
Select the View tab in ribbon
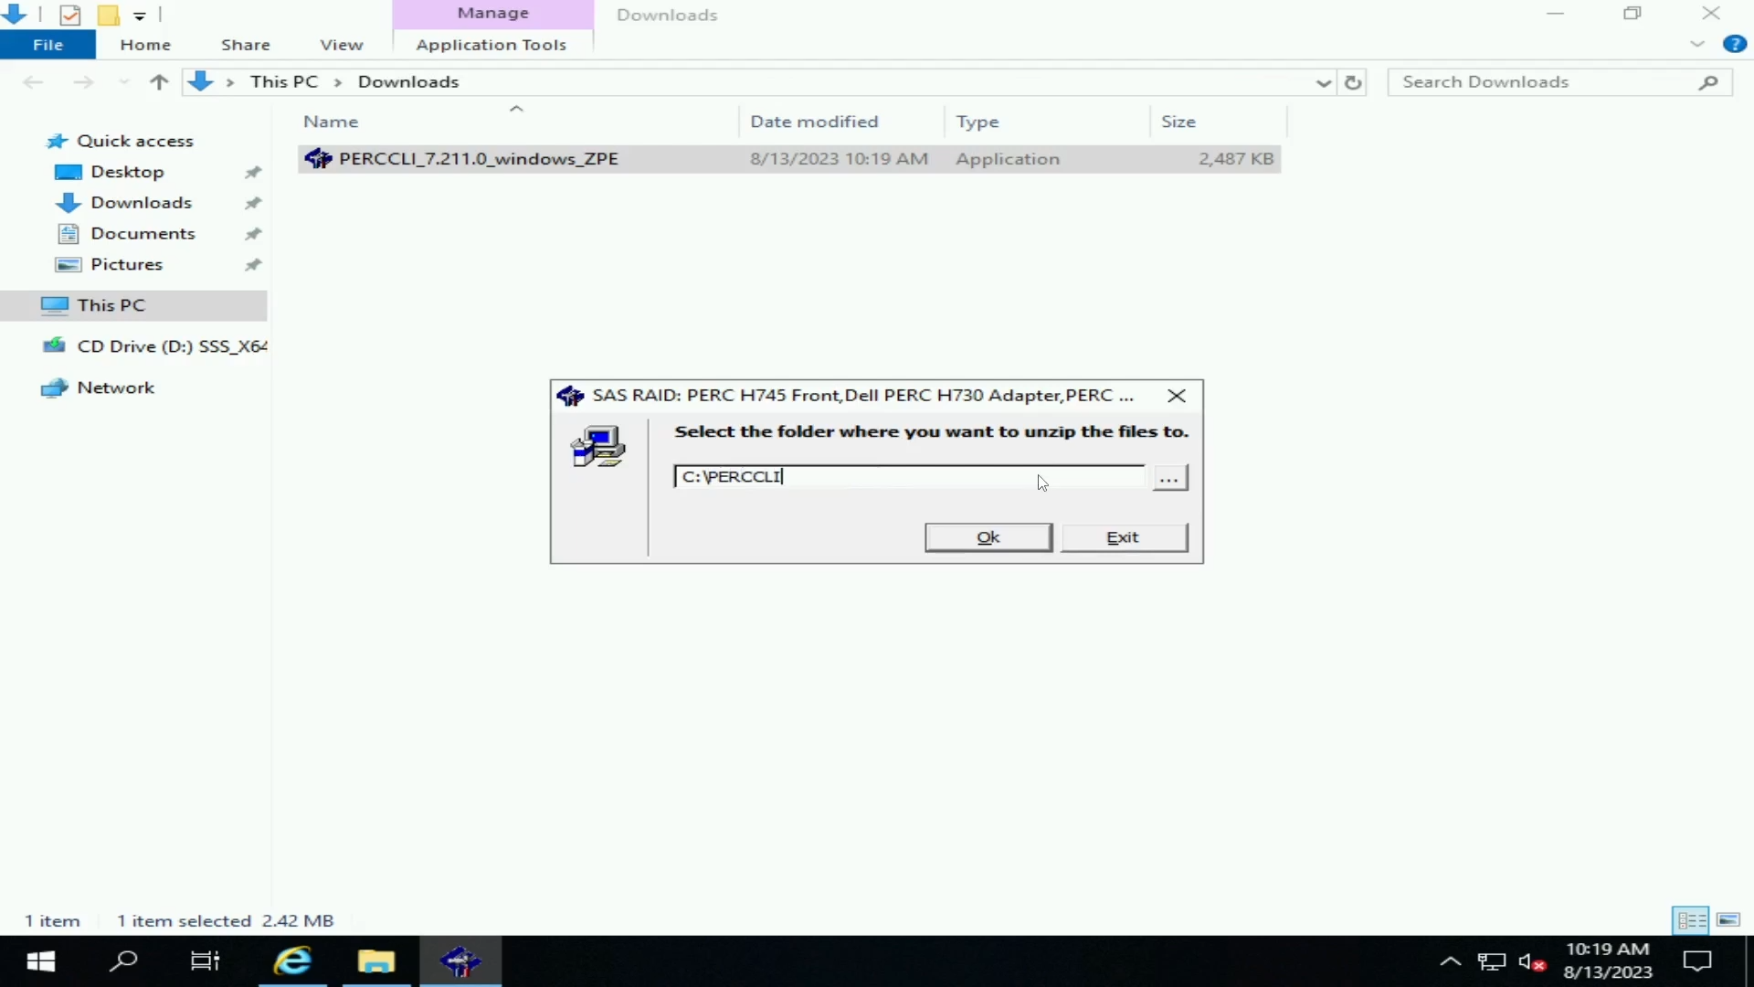click(341, 45)
